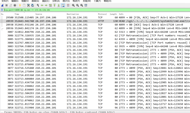Zoom out on packet text

77,5
